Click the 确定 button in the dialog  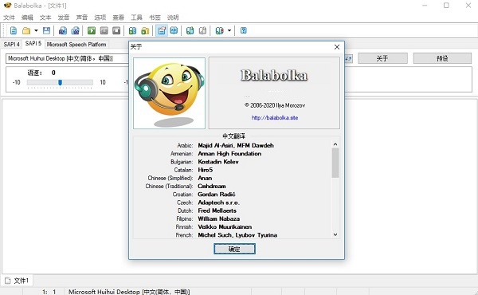[x=234, y=249]
